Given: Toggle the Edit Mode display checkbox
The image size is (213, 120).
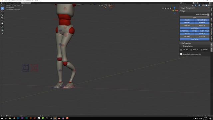Looking at the screenshot, I should pyautogui.click(x=181, y=50).
